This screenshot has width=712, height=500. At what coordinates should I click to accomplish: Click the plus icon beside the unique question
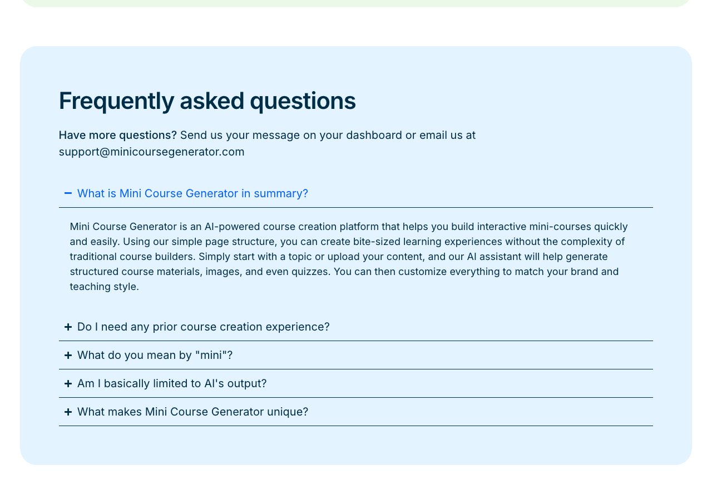click(68, 412)
